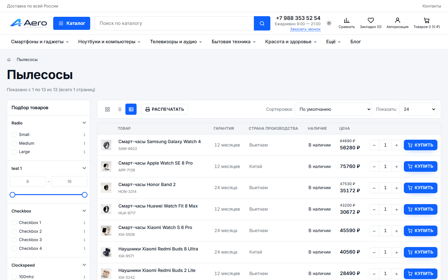Increase quantity for Samsung Galaxy Watch 4
This screenshot has height=280, width=448.
click(396, 145)
